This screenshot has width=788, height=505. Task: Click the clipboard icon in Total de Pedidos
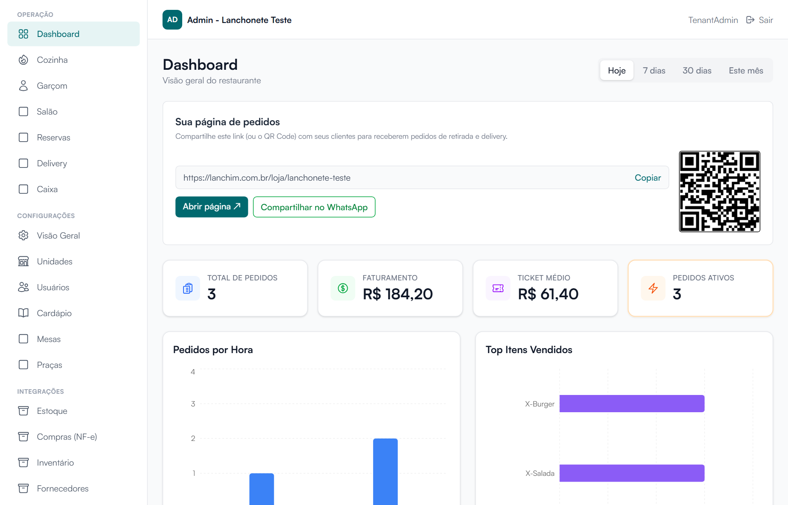pos(188,288)
